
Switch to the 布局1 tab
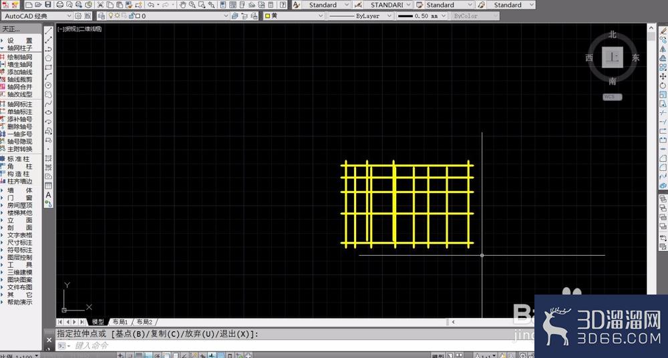120,322
